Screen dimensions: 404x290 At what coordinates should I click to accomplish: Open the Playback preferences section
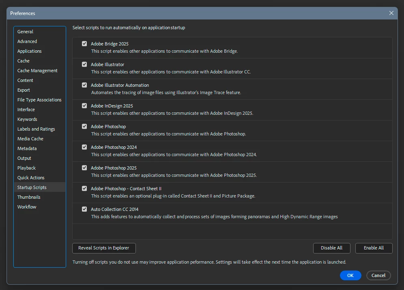(40, 168)
